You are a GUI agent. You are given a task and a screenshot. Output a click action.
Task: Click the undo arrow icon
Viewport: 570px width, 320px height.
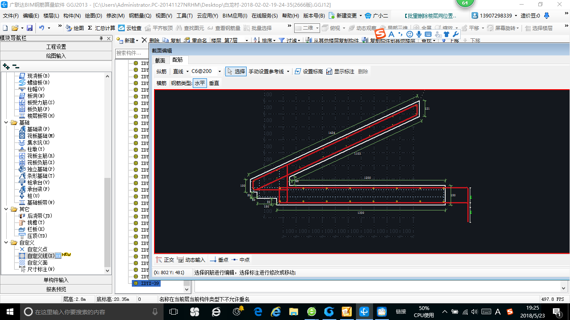coord(42,28)
